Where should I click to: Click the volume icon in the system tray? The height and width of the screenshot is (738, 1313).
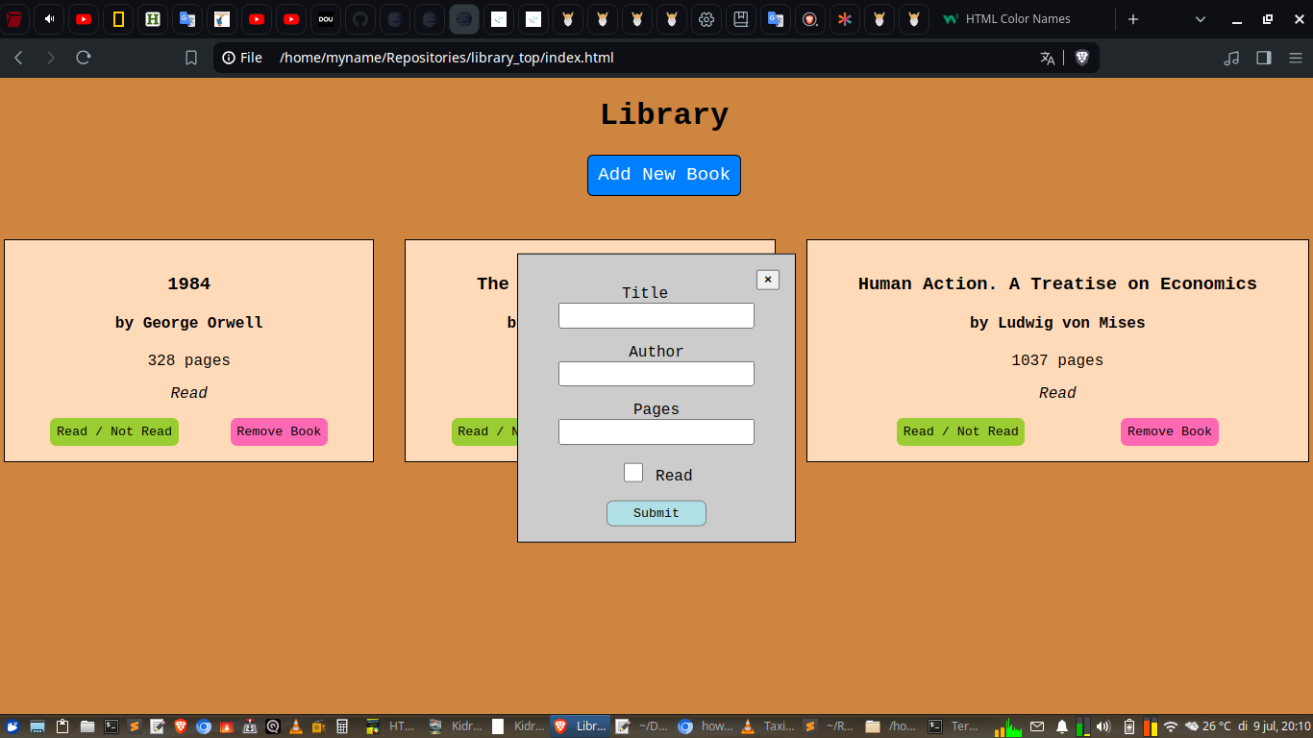(1103, 726)
